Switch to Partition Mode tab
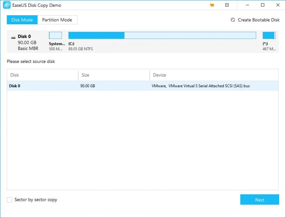 pos(57,20)
